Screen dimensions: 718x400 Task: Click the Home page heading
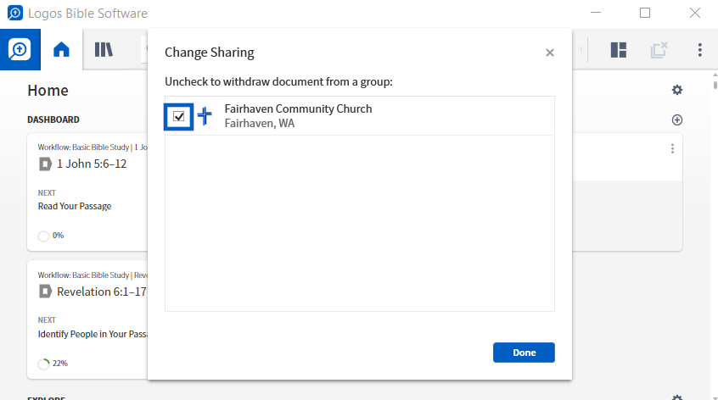(48, 91)
